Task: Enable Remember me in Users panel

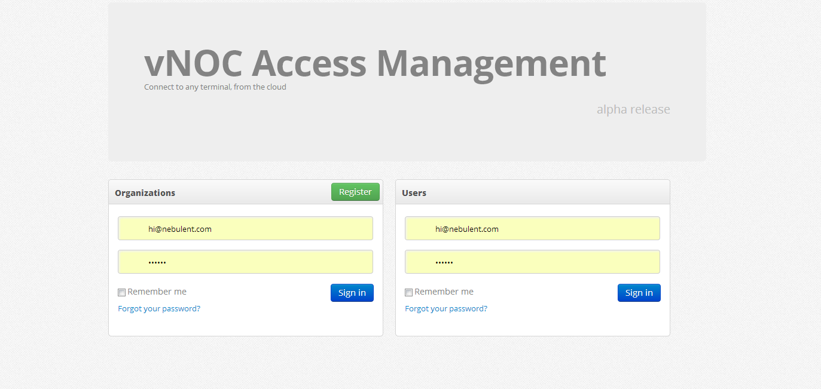Action: point(408,292)
